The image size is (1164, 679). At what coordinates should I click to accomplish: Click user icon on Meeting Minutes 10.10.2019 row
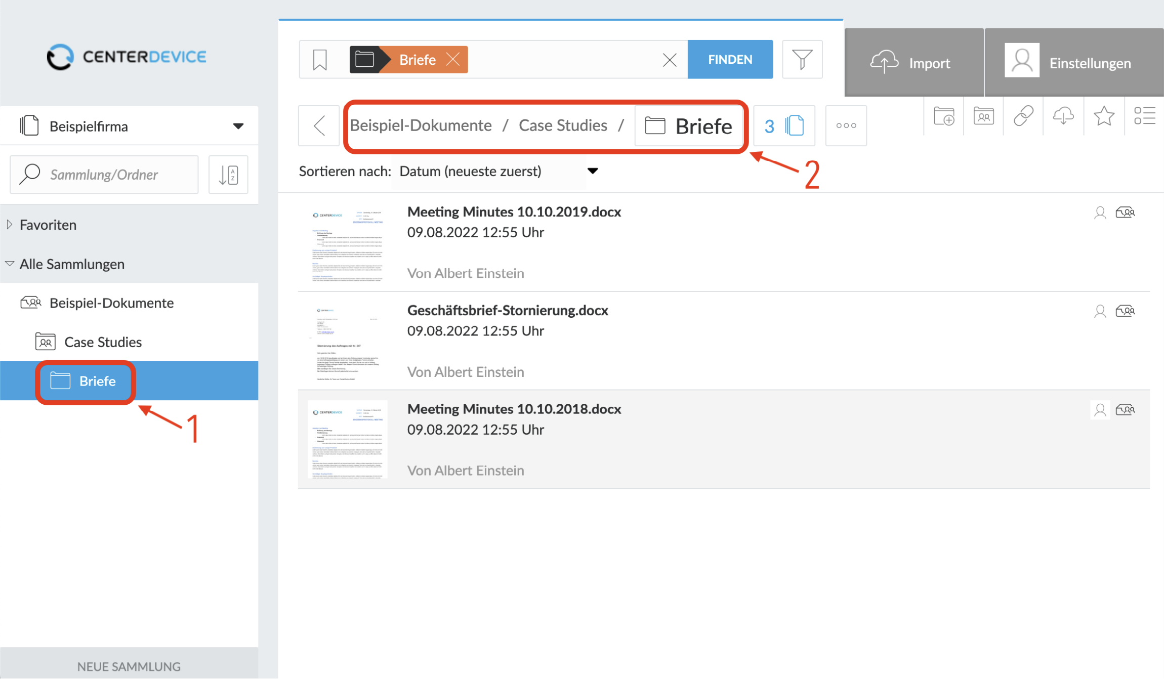click(1100, 213)
